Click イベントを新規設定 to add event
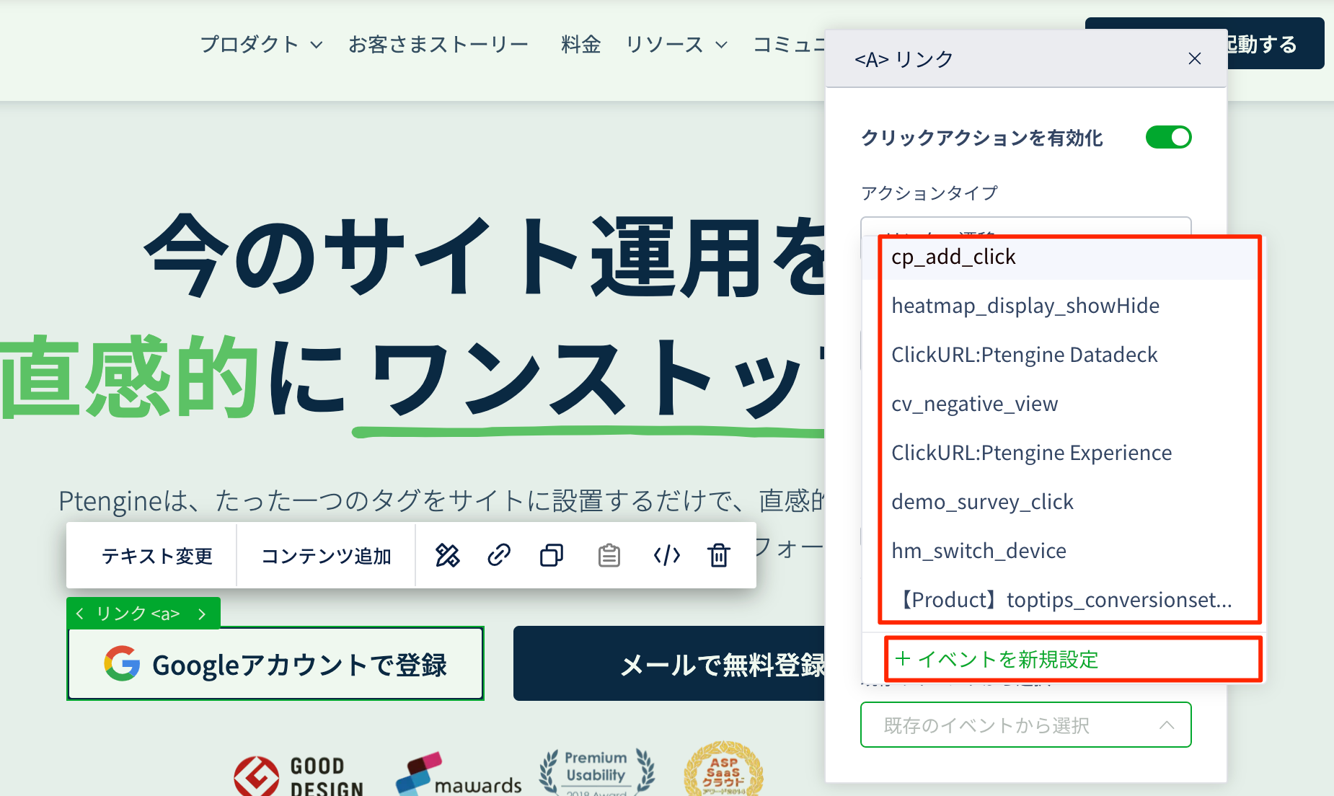The width and height of the screenshot is (1334, 796). pyautogui.click(x=997, y=659)
